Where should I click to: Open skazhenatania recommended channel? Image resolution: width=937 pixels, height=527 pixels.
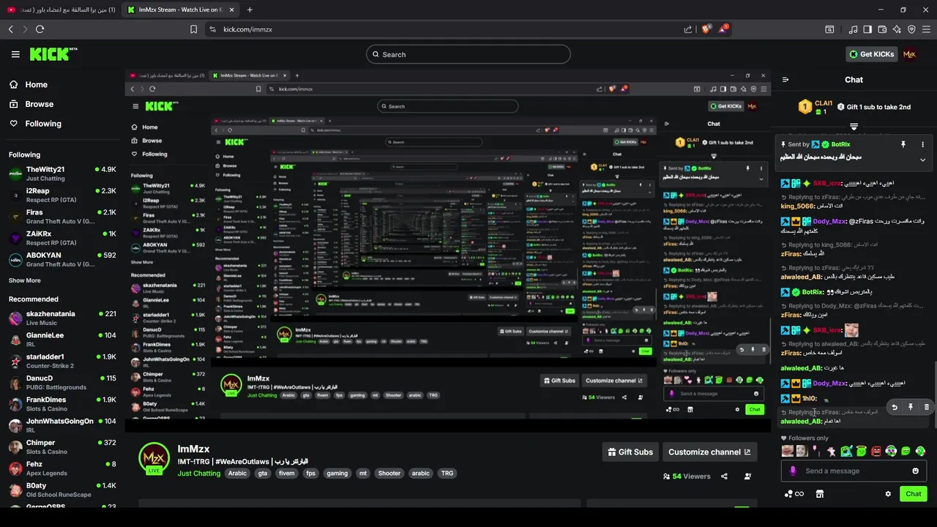point(62,318)
